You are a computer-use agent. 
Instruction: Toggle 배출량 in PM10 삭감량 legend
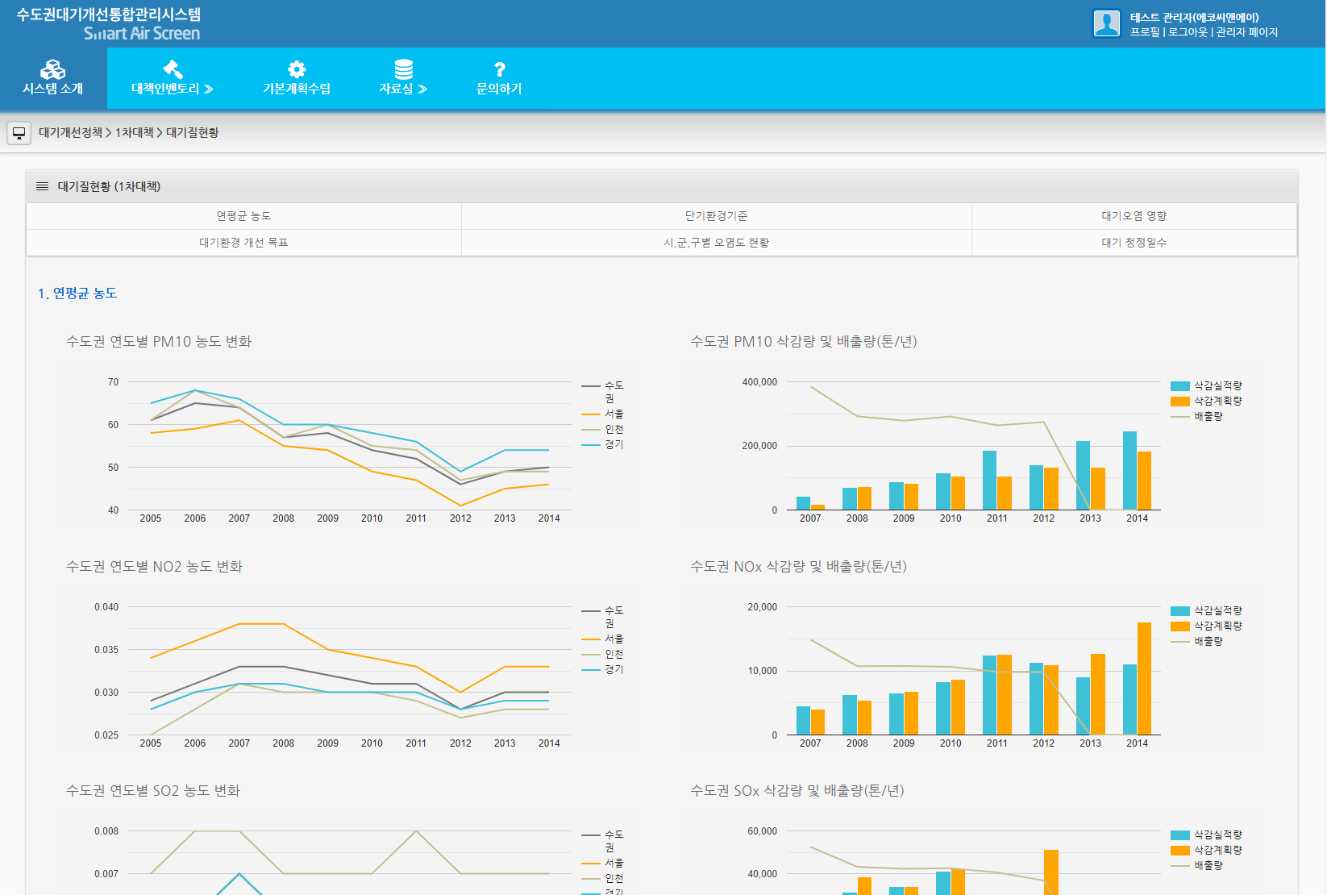coord(1197,416)
